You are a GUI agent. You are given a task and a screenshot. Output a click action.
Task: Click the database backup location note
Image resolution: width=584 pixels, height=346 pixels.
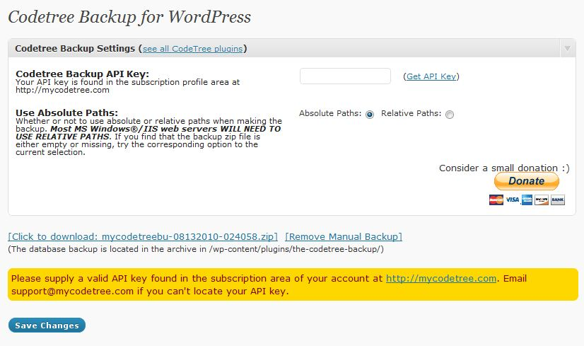coord(196,249)
